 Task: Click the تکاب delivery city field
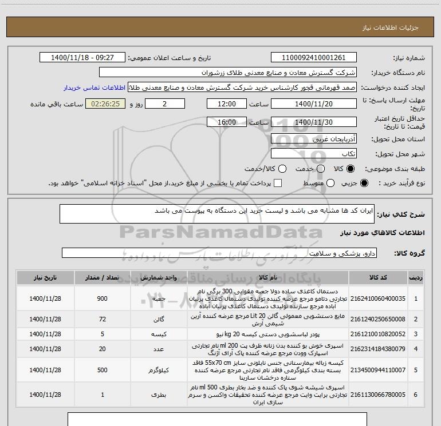(314, 154)
